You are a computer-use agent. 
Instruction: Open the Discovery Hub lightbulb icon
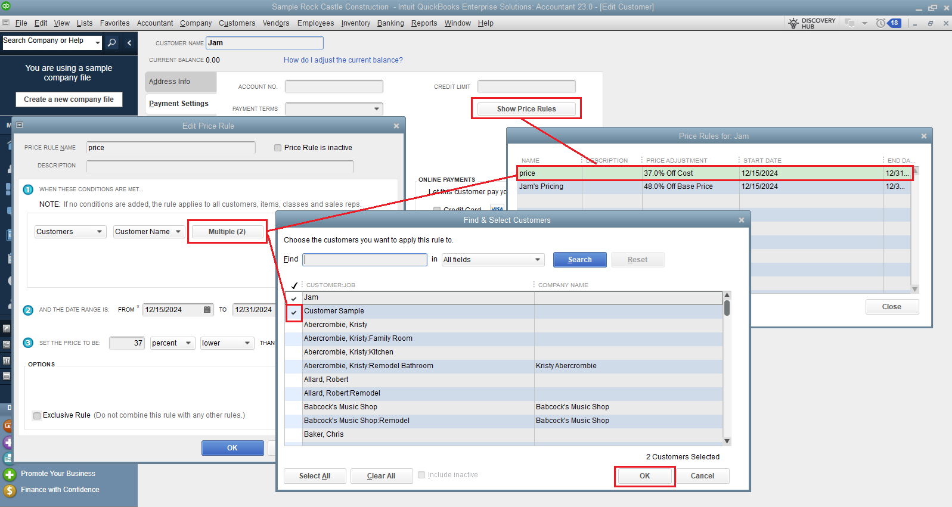[x=793, y=23]
